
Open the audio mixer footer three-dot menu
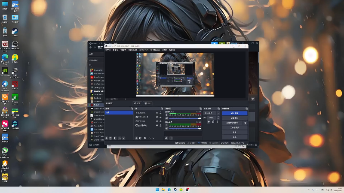click(x=171, y=138)
